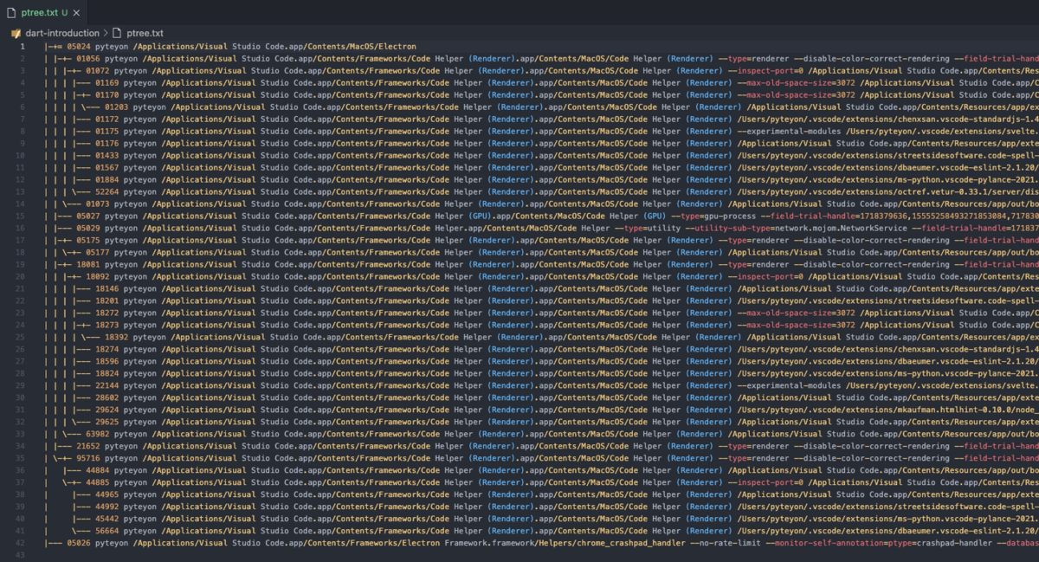The height and width of the screenshot is (562, 1039).
Task: Click process ID 05027
Action: [88, 216]
